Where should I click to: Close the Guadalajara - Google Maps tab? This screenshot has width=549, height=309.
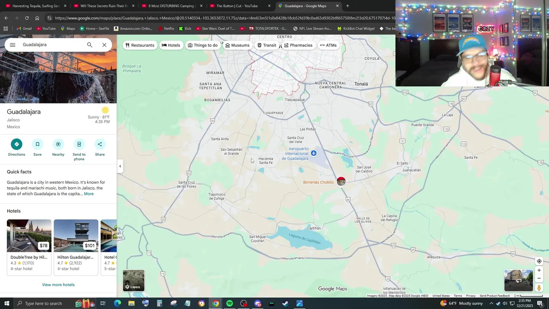click(x=337, y=6)
